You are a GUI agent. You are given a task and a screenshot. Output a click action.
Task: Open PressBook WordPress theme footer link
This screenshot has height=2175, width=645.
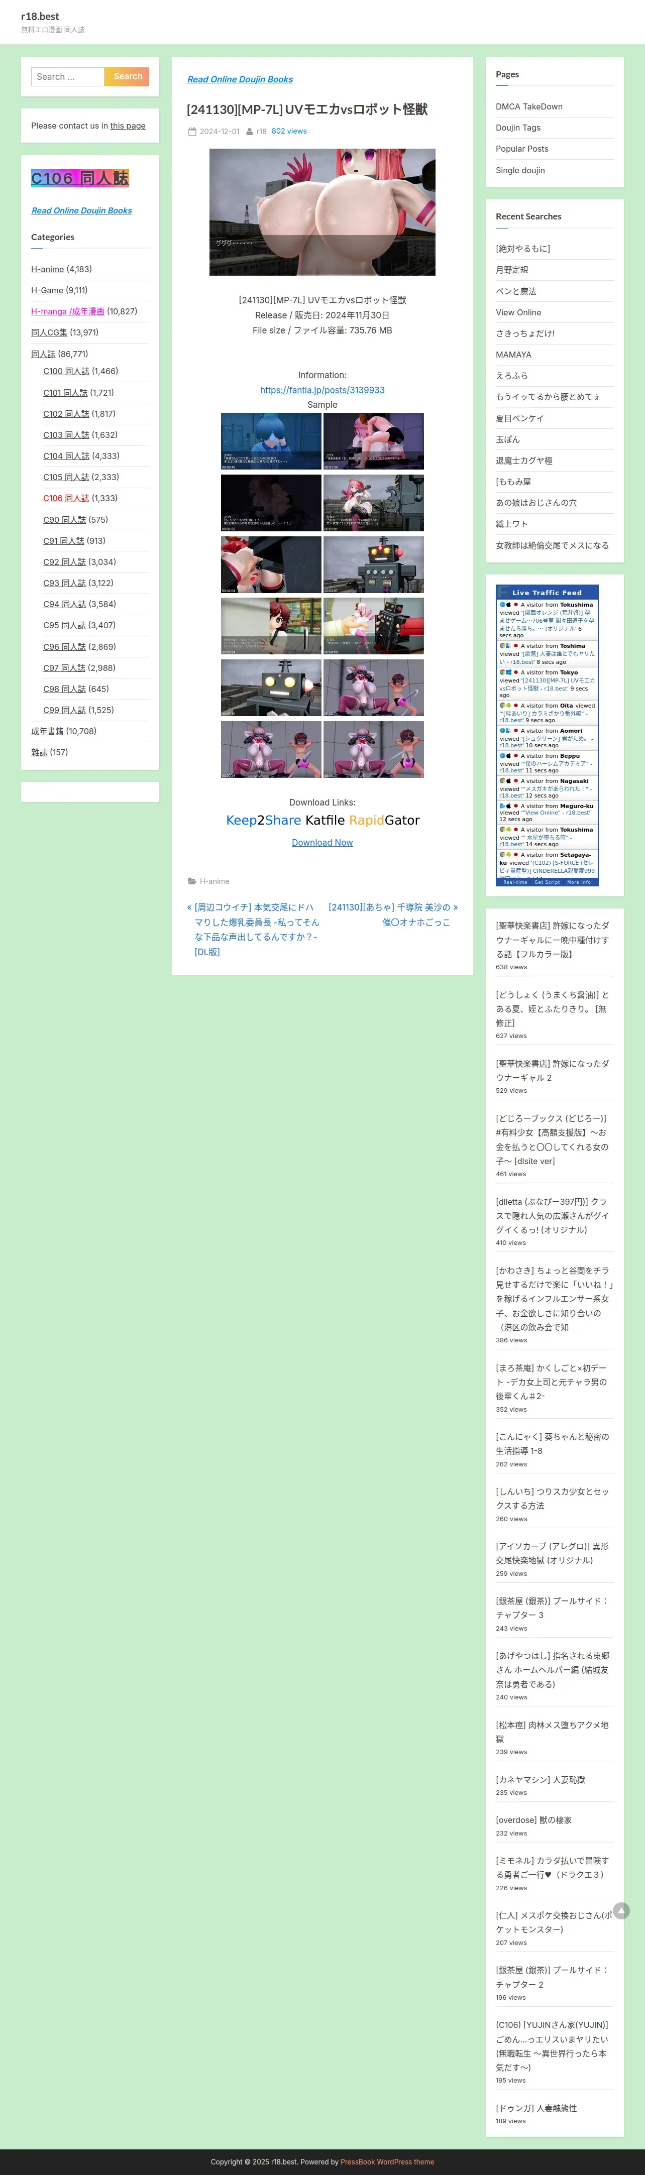click(387, 2162)
